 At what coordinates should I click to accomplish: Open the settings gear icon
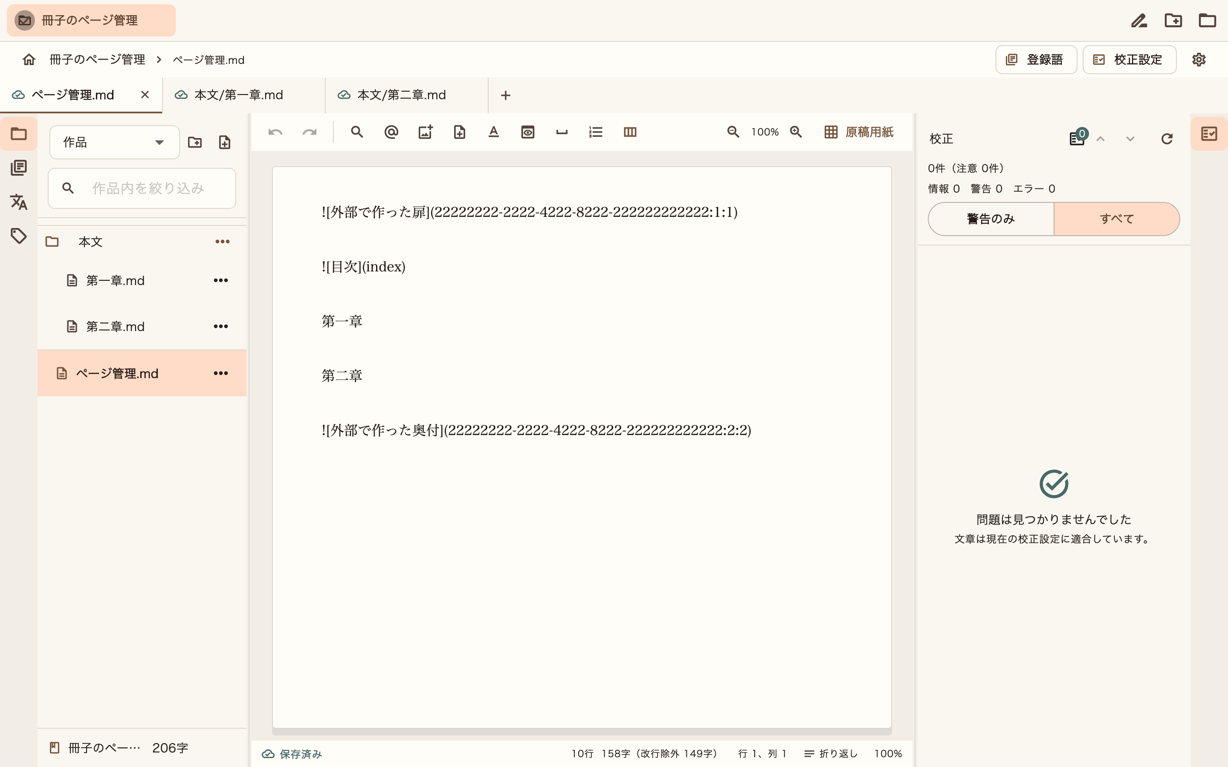click(x=1199, y=60)
